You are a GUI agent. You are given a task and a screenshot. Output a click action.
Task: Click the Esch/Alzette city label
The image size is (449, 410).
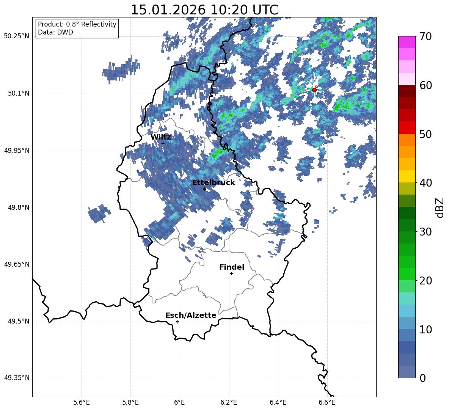click(191, 316)
